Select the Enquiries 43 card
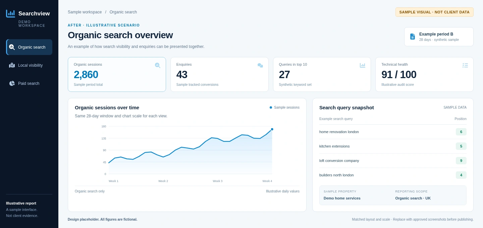Image resolution: width=483 pixels, height=228 pixels. 219,74
